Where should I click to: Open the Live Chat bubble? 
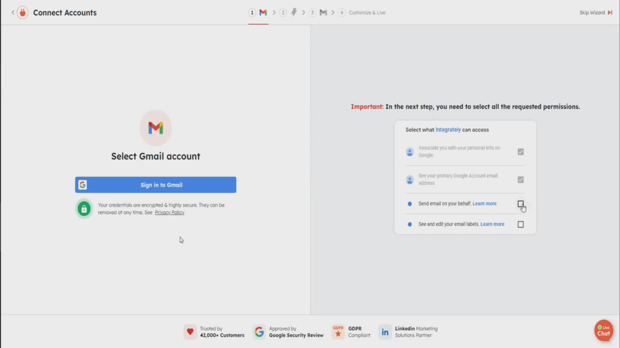click(x=603, y=331)
